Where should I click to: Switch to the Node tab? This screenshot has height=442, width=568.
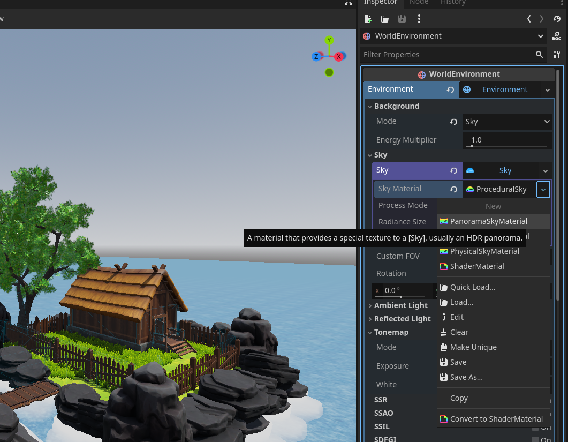(x=419, y=3)
